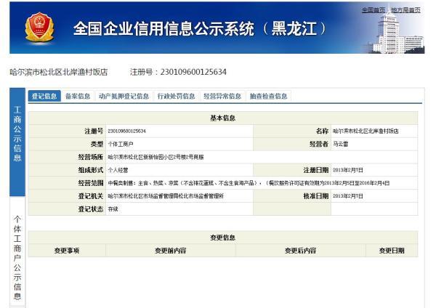The height and width of the screenshot is (308, 436).
Task: Click the 基本信息 table header
Action: [x=223, y=118]
